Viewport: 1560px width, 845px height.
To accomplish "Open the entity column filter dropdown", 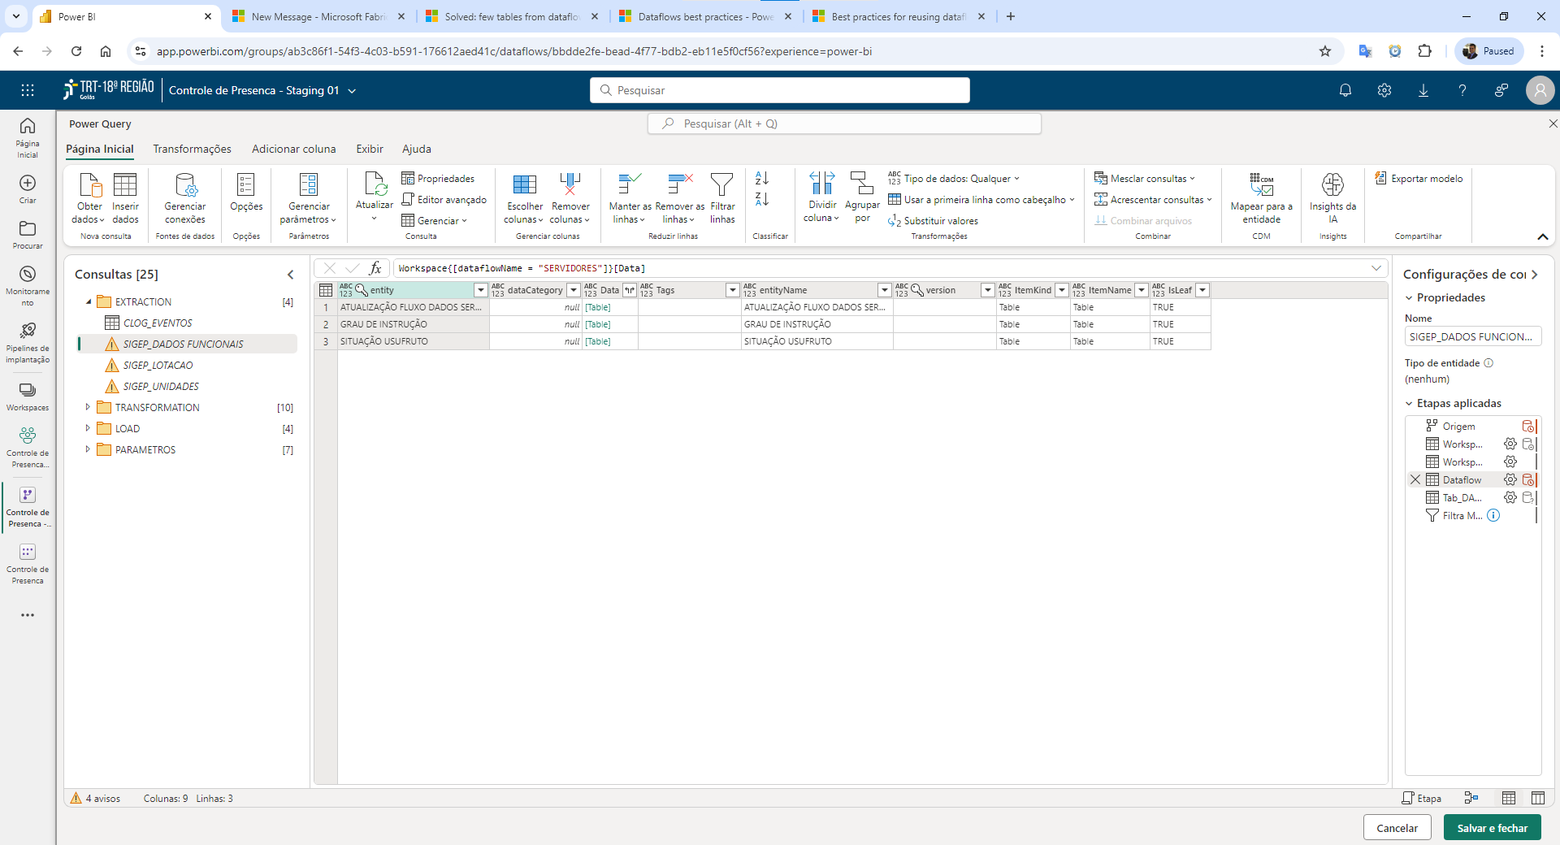I will 480,290.
